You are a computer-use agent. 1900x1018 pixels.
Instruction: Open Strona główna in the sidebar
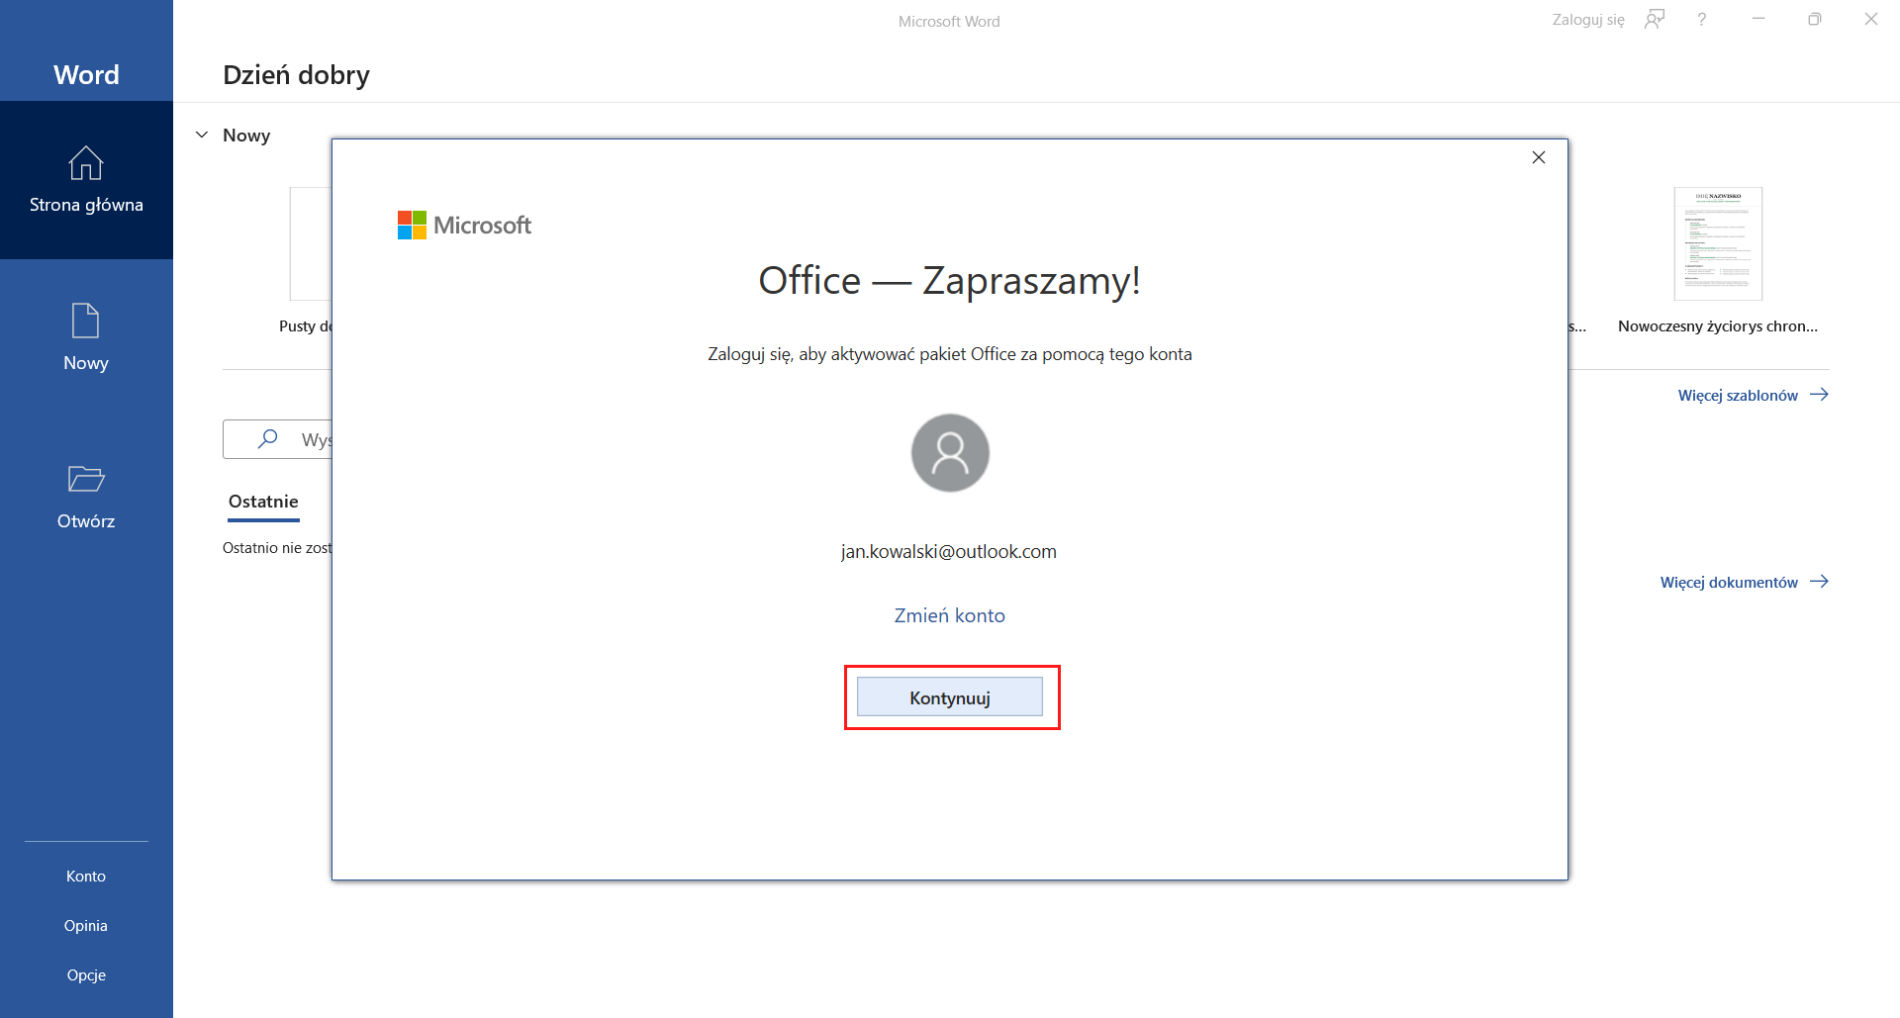tap(86, 180)
